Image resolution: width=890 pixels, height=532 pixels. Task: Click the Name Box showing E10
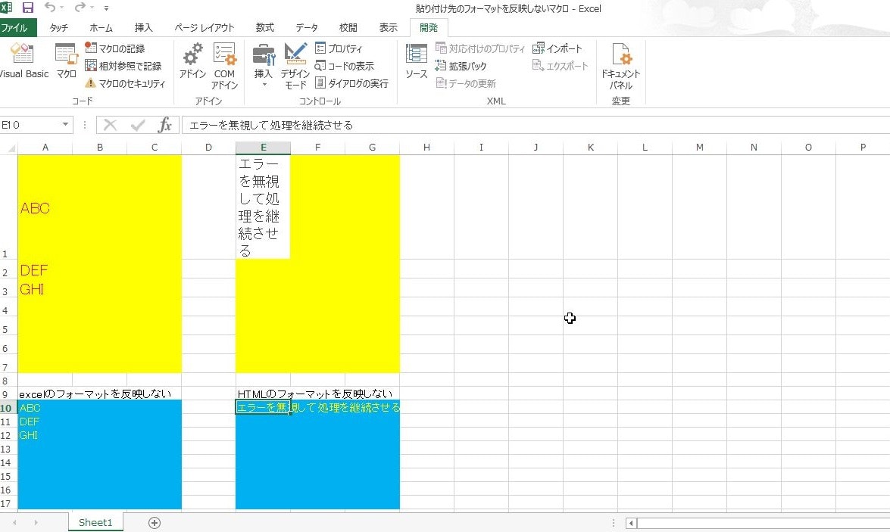[x=30, y=124]
